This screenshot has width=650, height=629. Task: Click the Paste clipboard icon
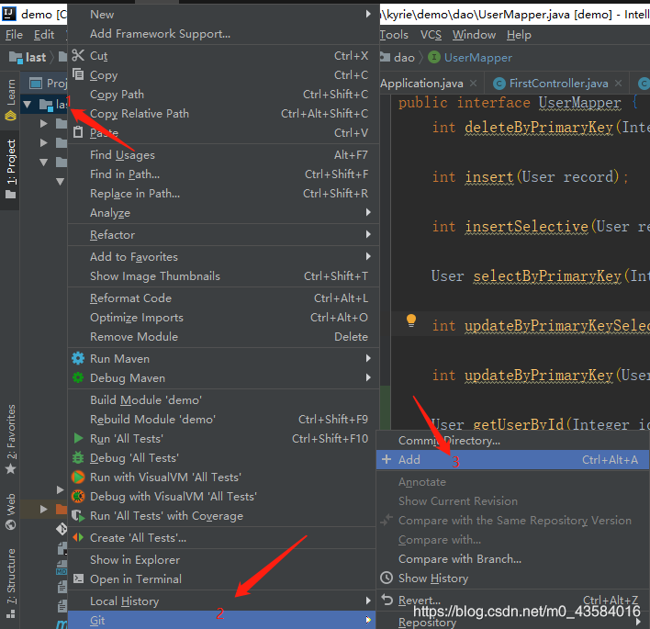[x=78, y=132]
